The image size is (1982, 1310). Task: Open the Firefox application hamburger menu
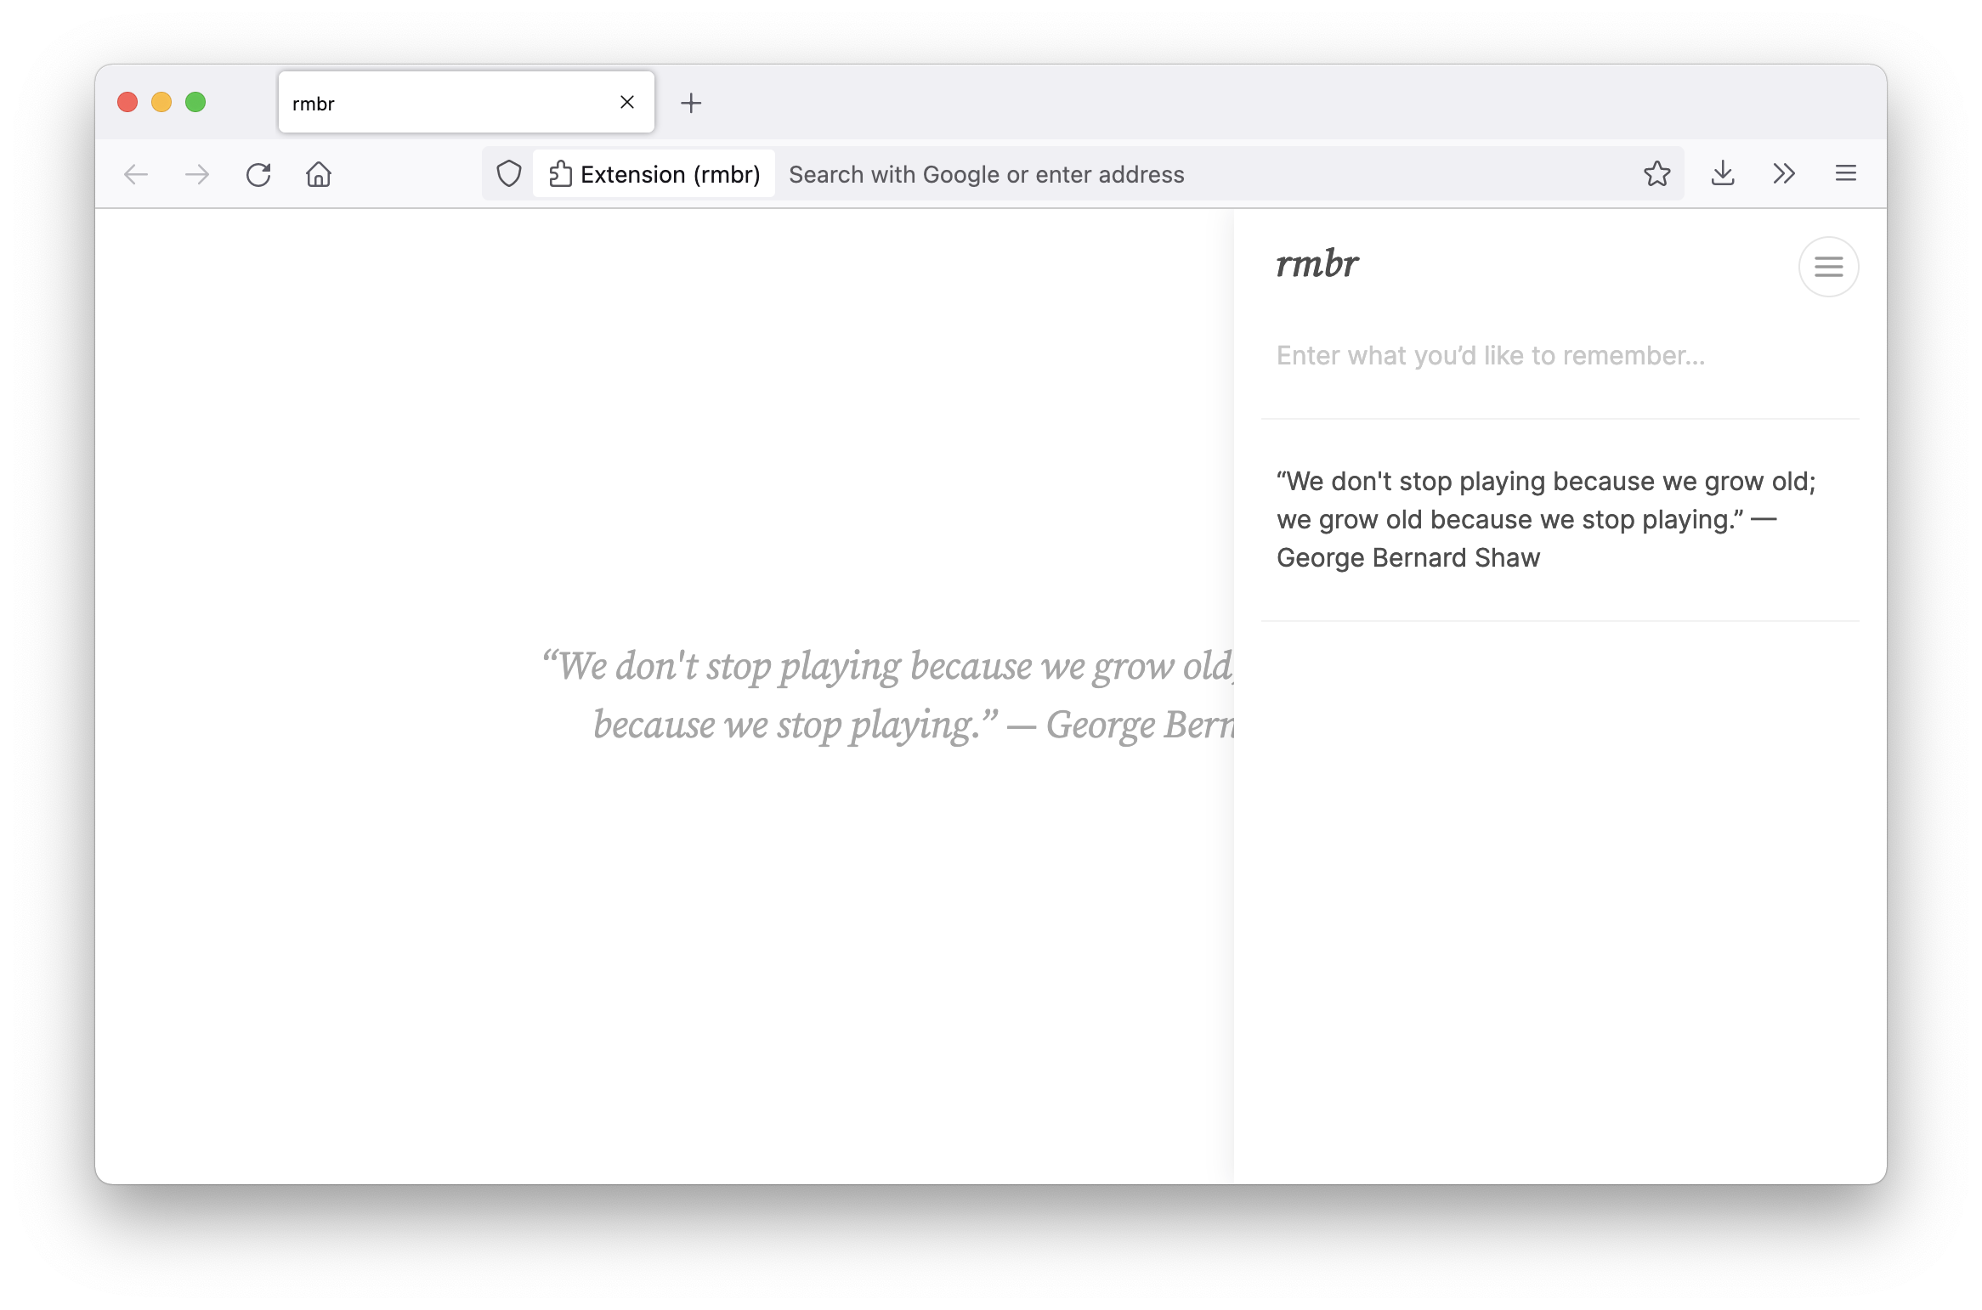pos(1845,174)
